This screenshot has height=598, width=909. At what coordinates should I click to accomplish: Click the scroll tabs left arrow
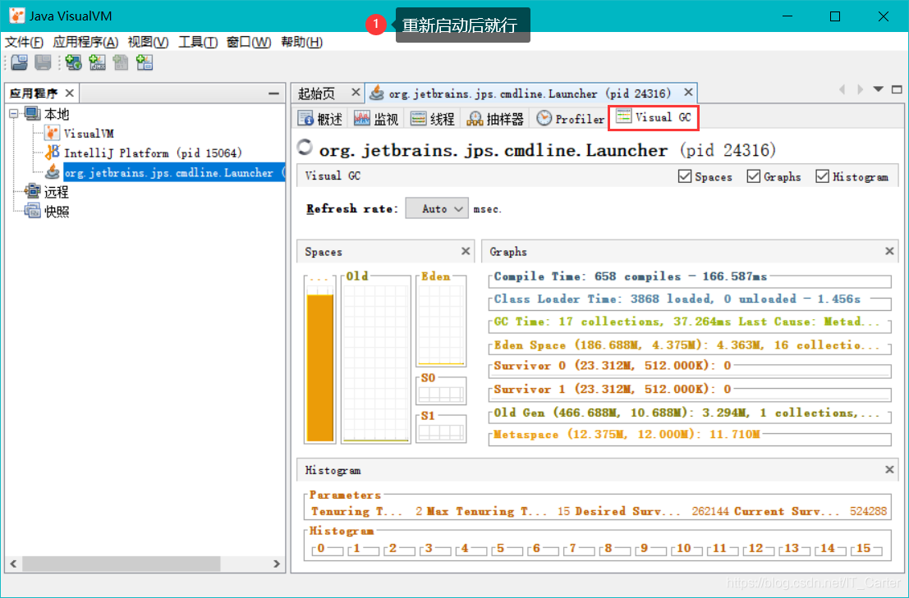[842, 89]
